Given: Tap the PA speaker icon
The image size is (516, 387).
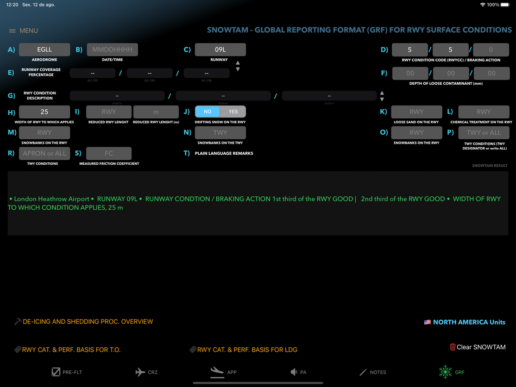Looking at the screenshot, I should [x=293, y=372].
